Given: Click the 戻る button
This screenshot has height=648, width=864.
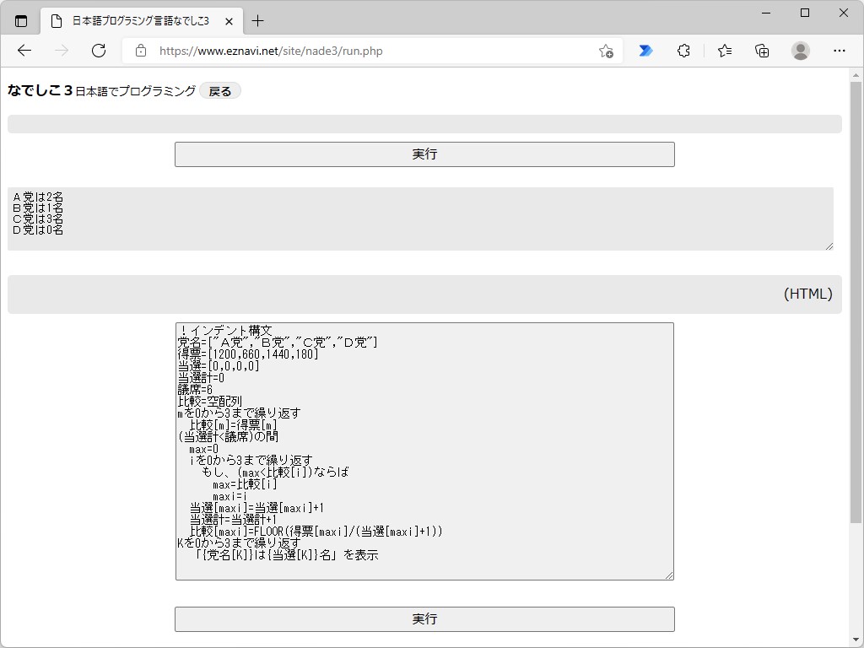Looking at the screenshot, I should (x=220, y=90).
